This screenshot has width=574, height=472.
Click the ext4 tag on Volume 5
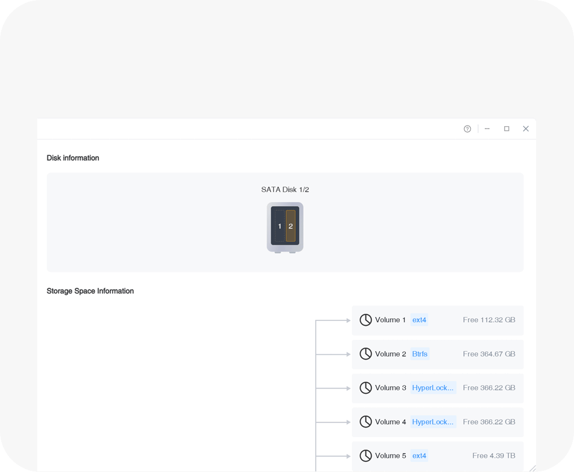419,456
